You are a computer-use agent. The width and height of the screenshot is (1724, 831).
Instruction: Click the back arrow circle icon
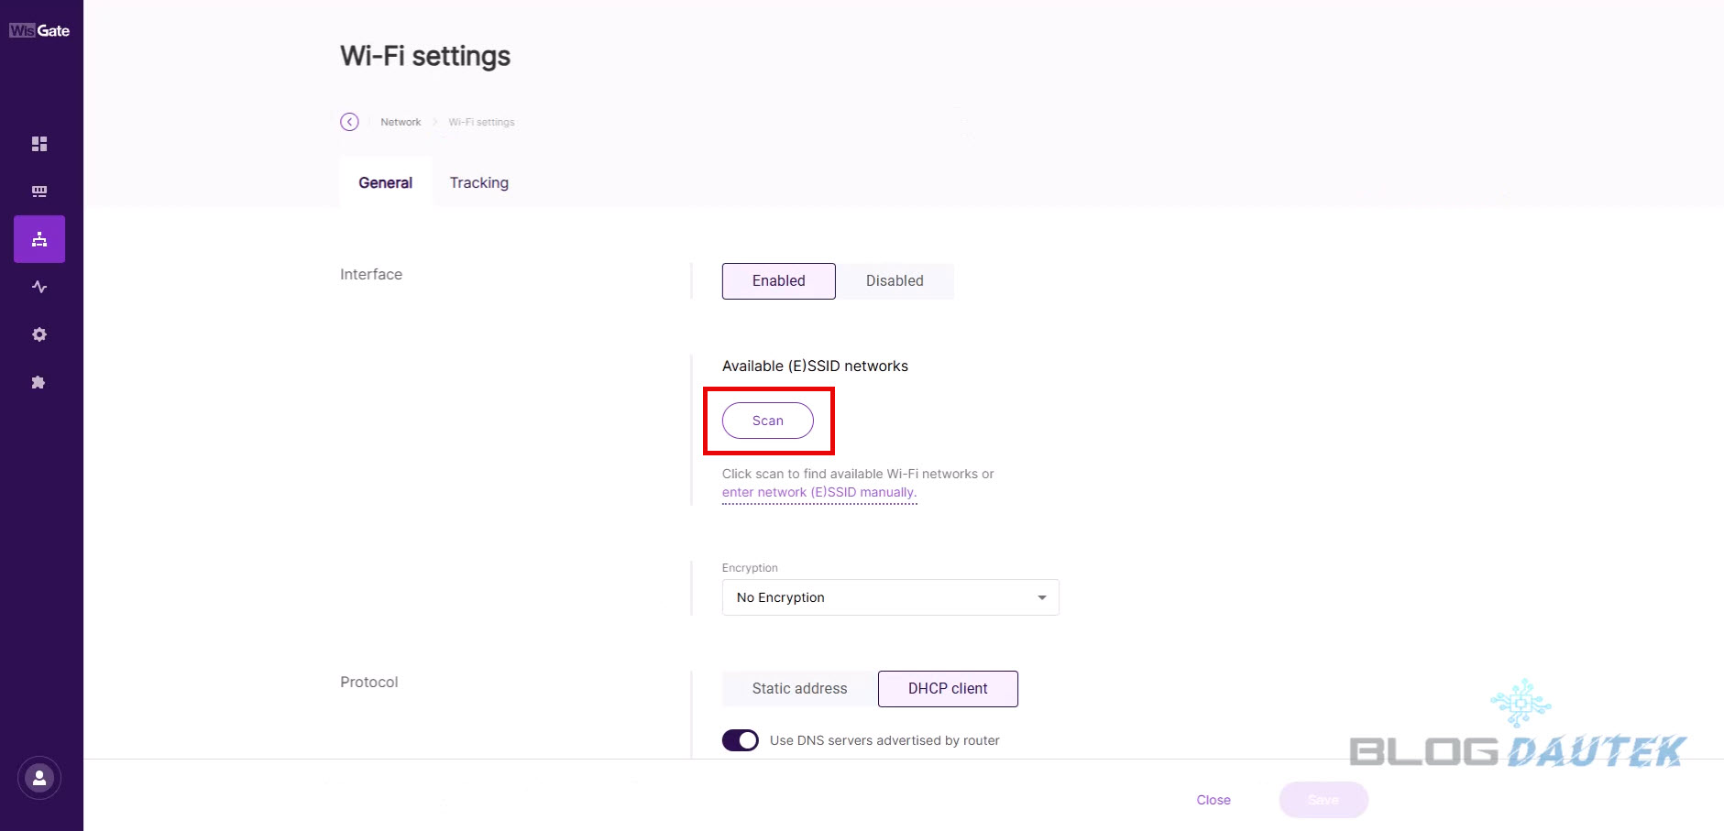tap(349, 122)
